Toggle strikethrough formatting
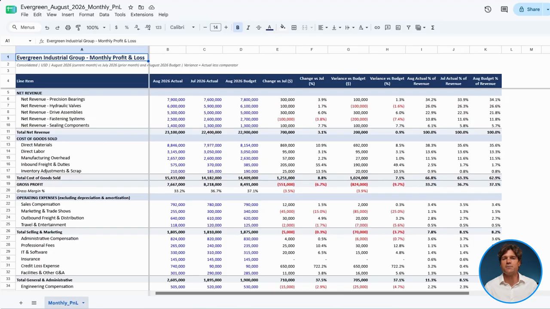550x309 pixels. coord(259,27)
